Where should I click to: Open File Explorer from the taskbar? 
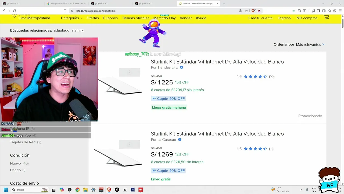click(x=85, y=190)
